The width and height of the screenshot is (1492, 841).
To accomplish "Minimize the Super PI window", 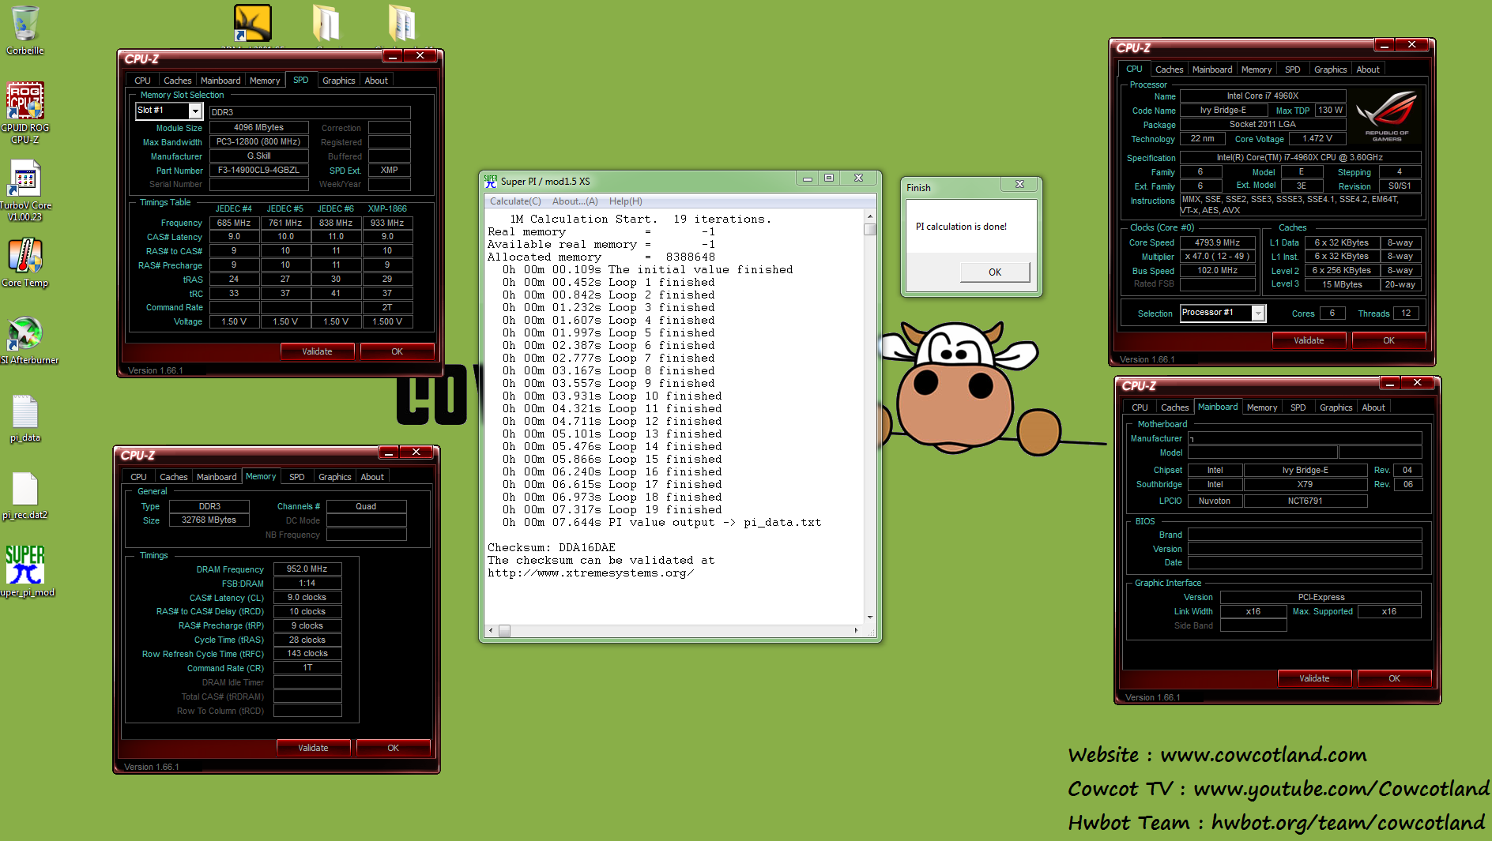I will [807, 178].
